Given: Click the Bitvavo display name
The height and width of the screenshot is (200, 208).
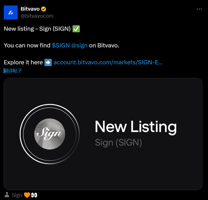Looking at the screenshot, I should 31,8.
